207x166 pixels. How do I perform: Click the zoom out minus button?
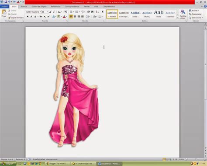[186, 159]
